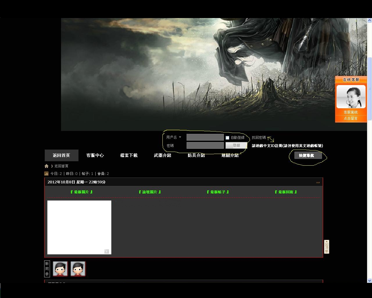Select the 最新回複 section header
This screenshot has height=298, width=372.
[x=286, y=192]
